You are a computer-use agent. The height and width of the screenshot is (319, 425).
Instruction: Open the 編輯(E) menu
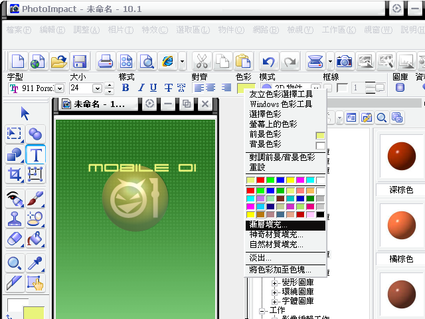pyautogui.click(x=52, y=29)
